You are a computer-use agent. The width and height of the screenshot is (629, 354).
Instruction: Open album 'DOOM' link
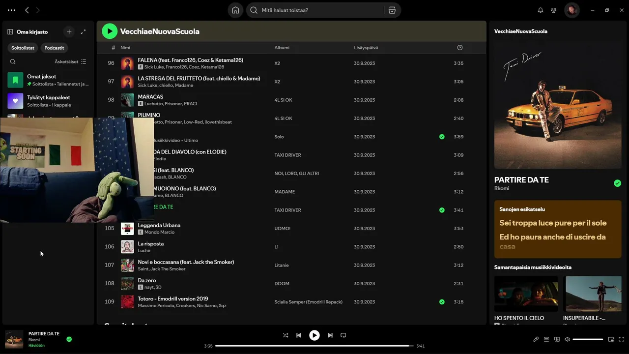pyautogui.click(x=282, y=284)
